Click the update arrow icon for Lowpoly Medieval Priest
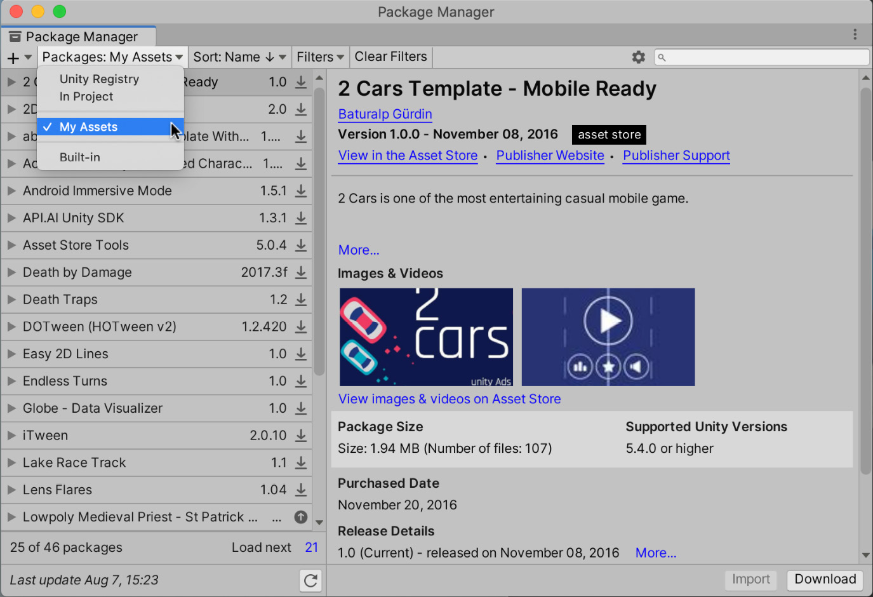The height and width of the screenshot is (597, 873). point(301,518)
